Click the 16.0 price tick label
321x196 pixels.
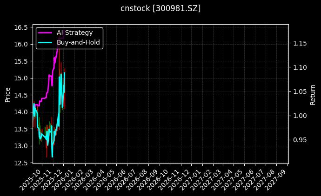(x=21, y=44)
